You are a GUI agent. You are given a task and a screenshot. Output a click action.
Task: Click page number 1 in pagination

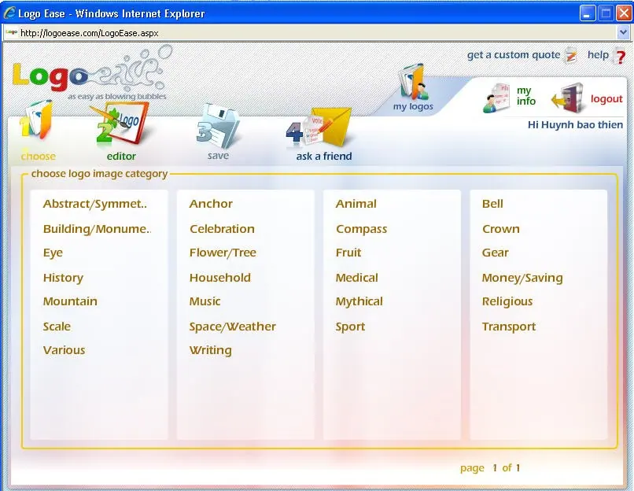click(x=495, y=468)
